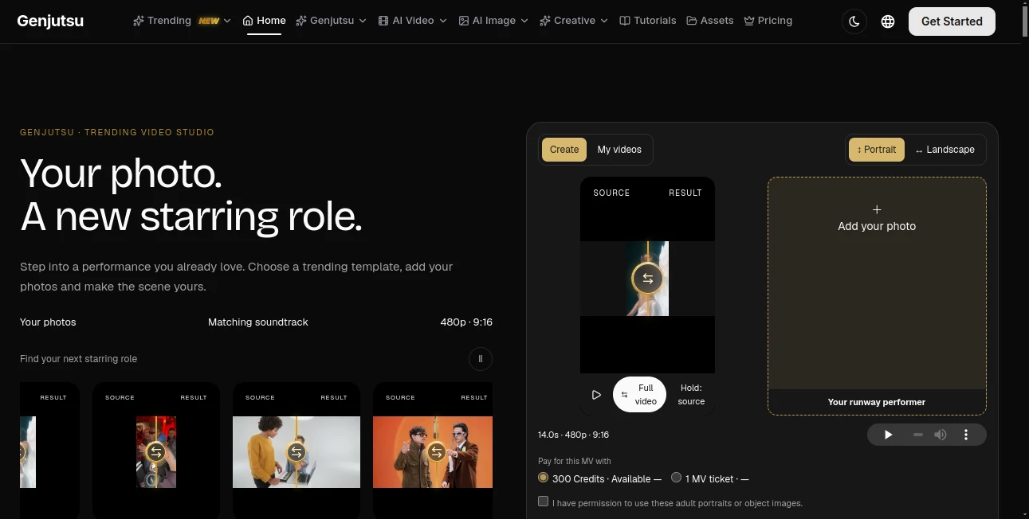Screen dimensions: 1029x519
Task: Click the plus icon in Add your photo
Action: 877,209
